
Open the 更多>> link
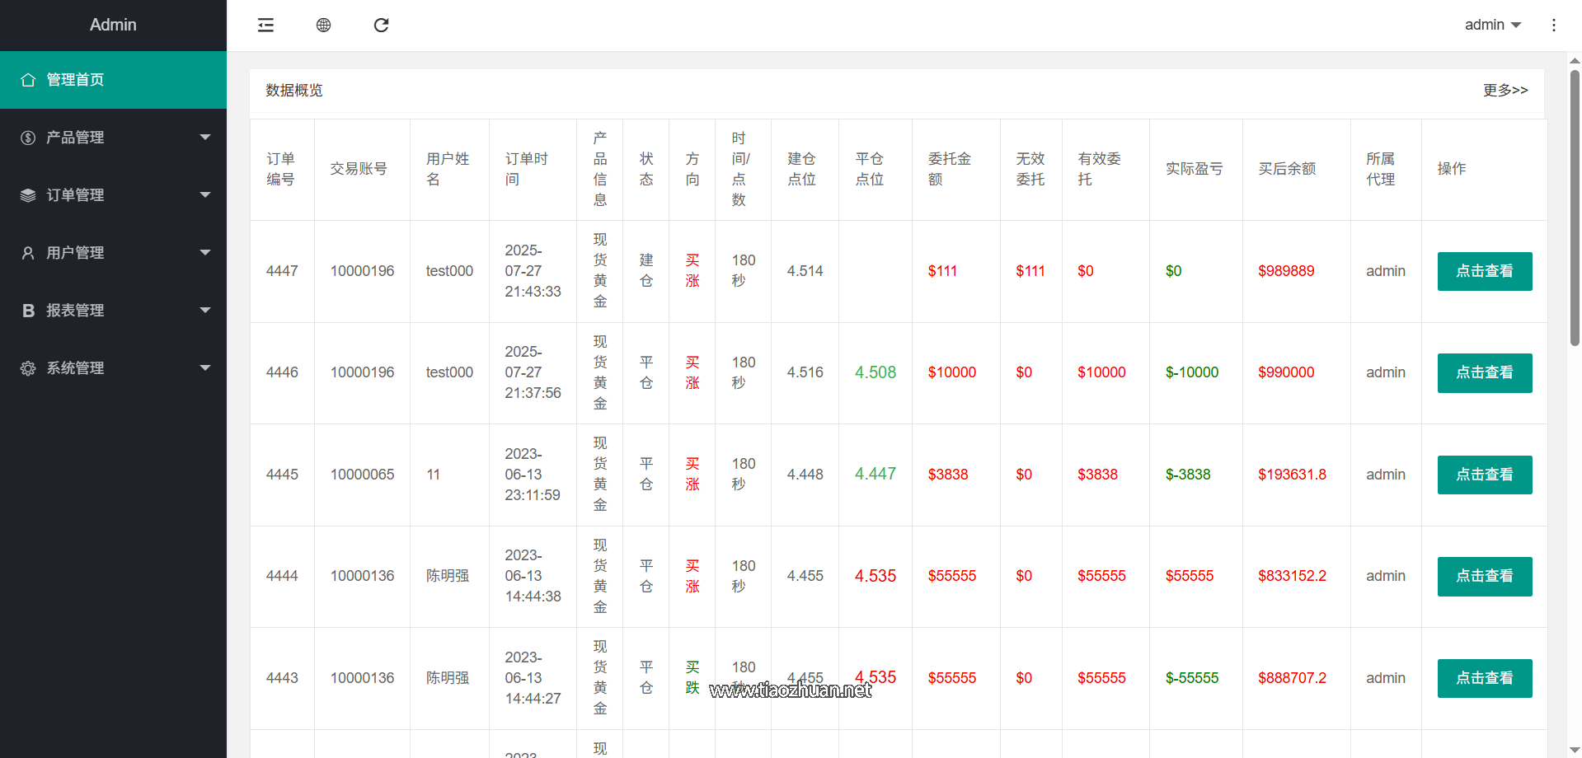(x=1505, y=91)
